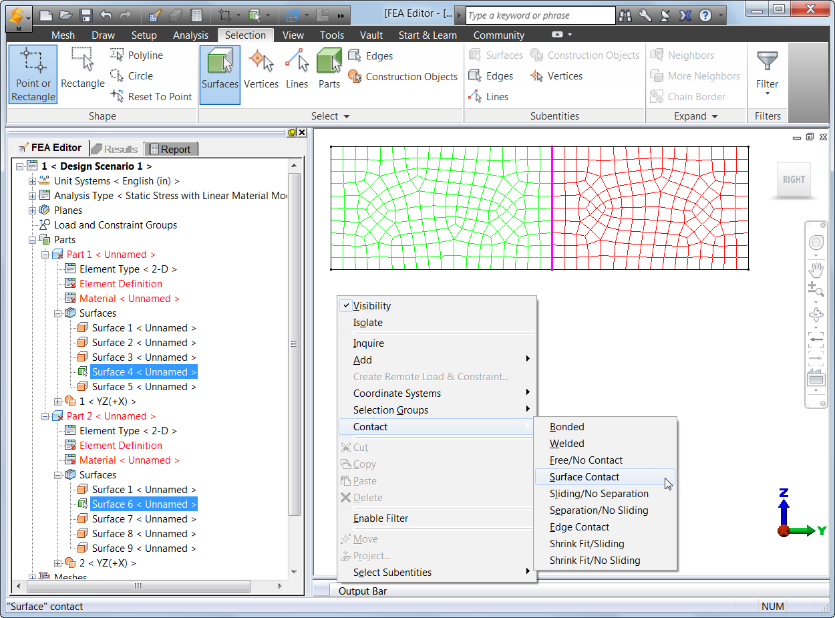Open the Selection Groups submenu
The image size is (835, 618).
pos(437,410)
